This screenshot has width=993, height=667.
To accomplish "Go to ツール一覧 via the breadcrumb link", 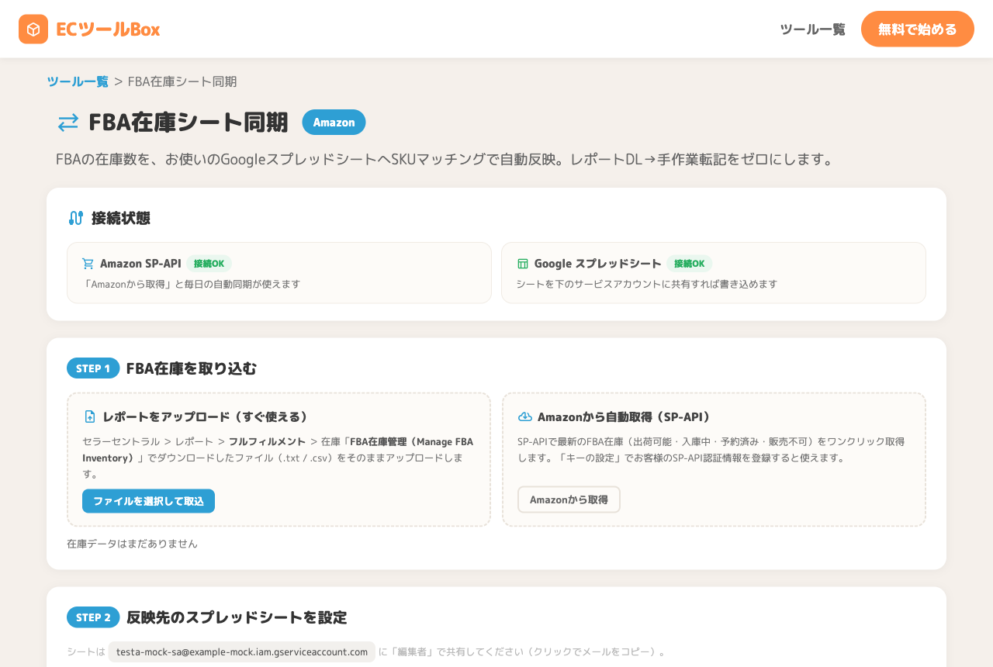I will [78, 81].
